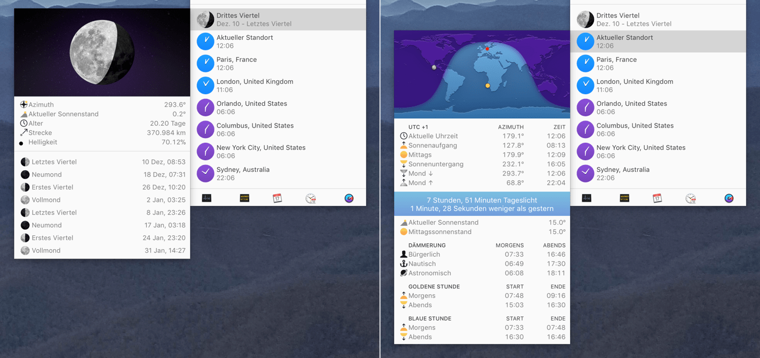760x358 pixels.
Task: Click the world daylight map
Action: [x=482, y=74]
